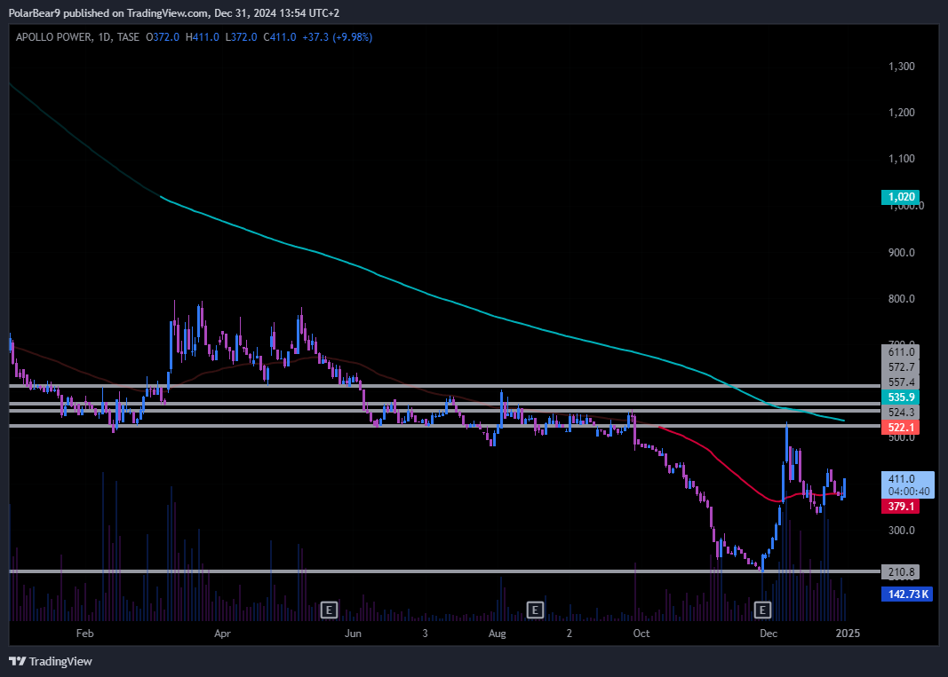The width and height of the screenshot is (948, 677).
Task: Click the 300.0 price axis label
Action: coord(902,531)
